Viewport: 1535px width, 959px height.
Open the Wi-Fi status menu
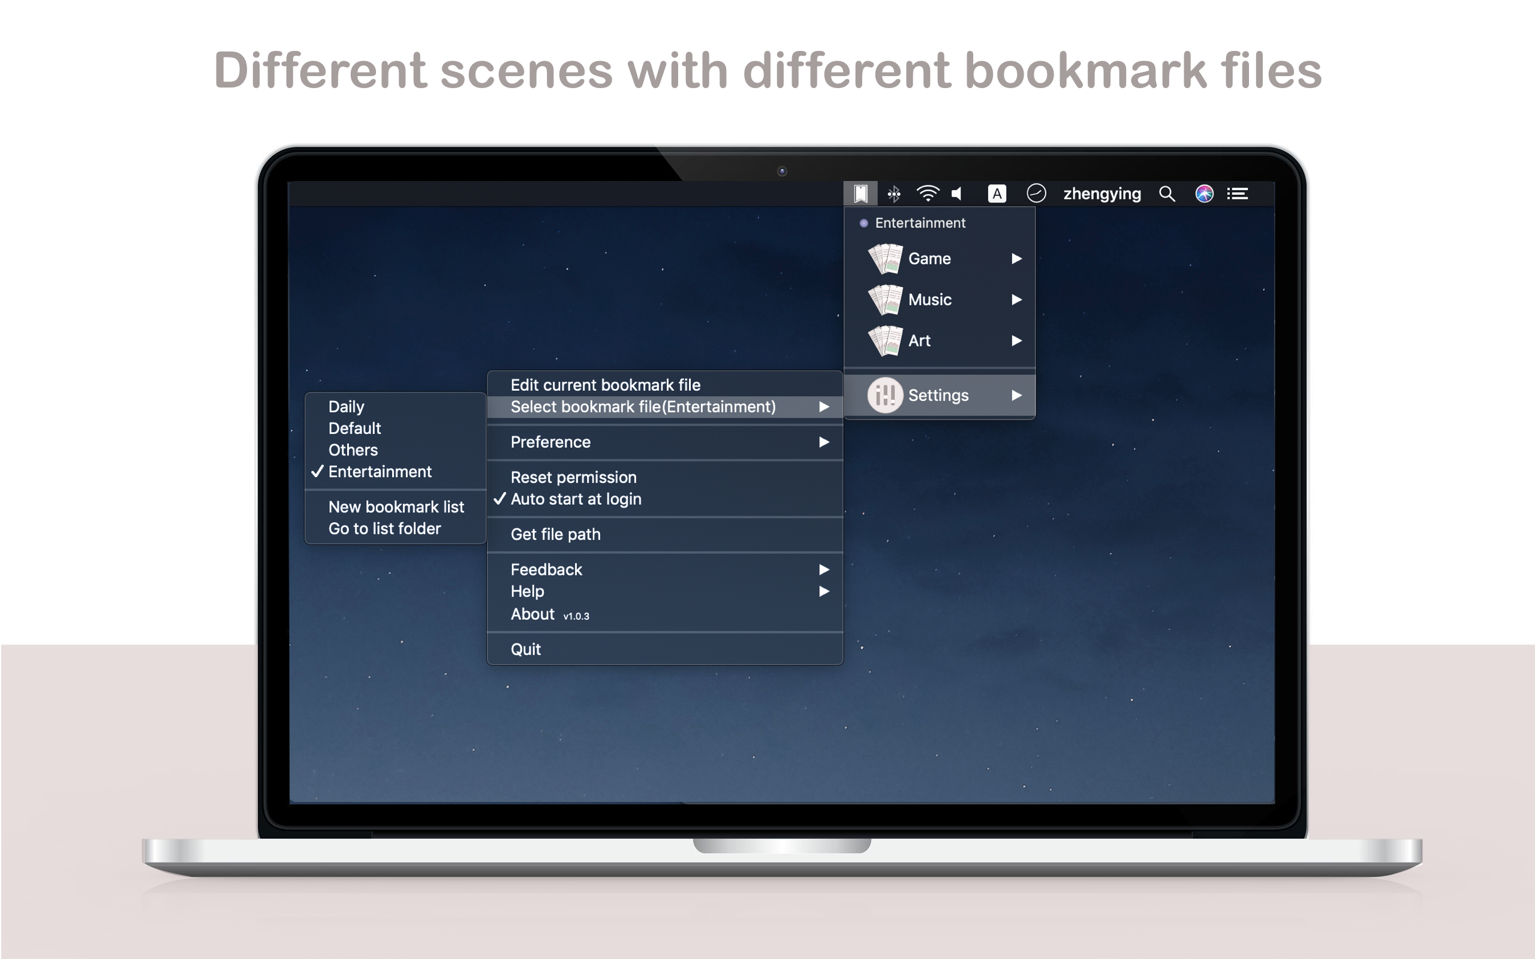point(928,194)
